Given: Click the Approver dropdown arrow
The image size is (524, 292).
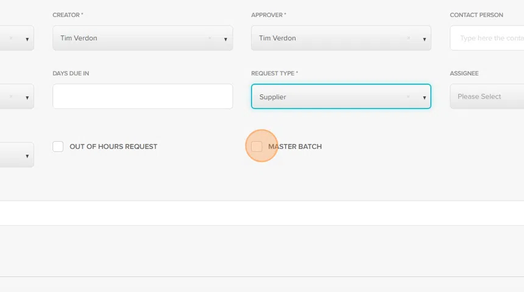Looking at the screenshot, I should (424, 39).
